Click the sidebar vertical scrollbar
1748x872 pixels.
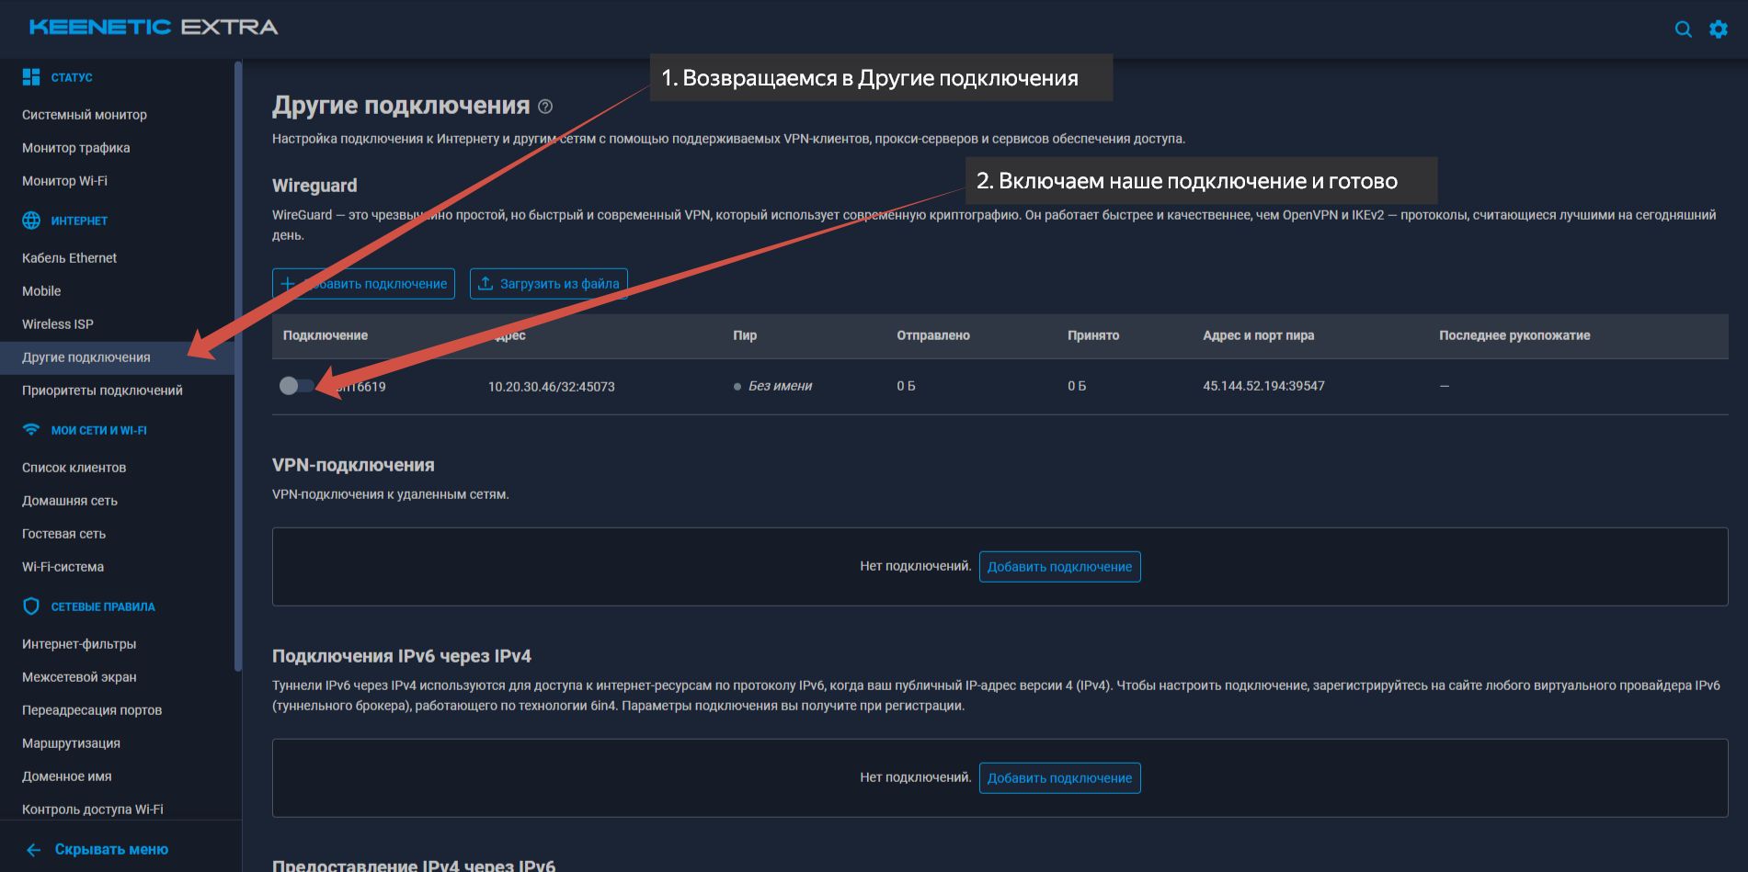[x=238, y=366]
